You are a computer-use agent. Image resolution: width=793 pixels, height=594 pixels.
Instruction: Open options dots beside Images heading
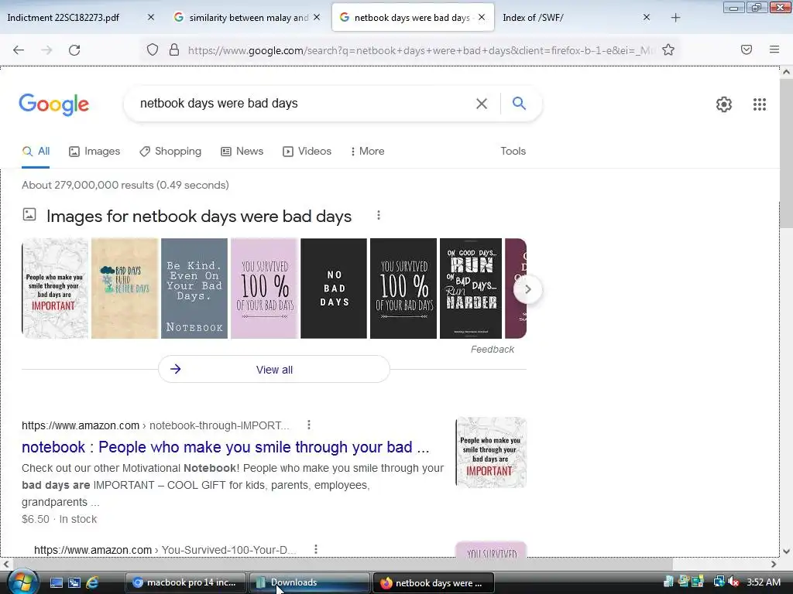click(378, 216)
